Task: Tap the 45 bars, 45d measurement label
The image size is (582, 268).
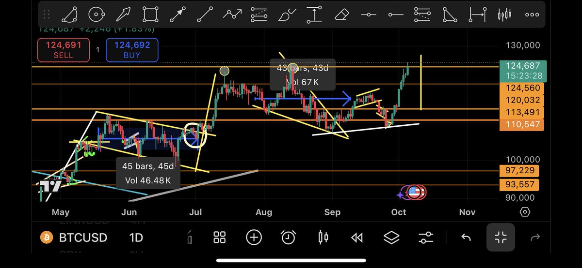Action: click(148, 173)
